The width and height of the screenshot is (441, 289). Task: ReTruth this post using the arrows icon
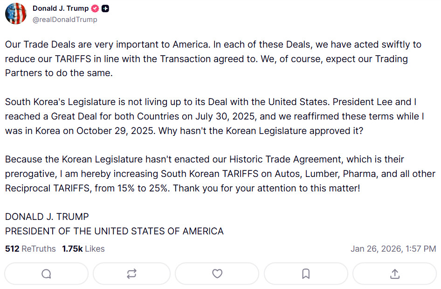(x=131, y=274)
